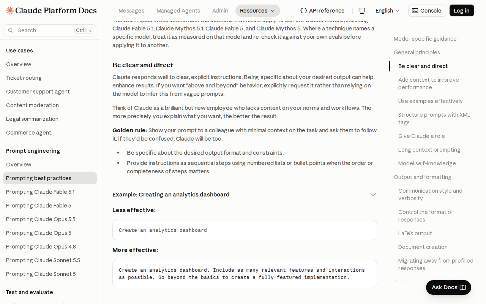Click the Log in button
Image resolution: width=486 pixels, height=304 pixels.
(462, 11)
